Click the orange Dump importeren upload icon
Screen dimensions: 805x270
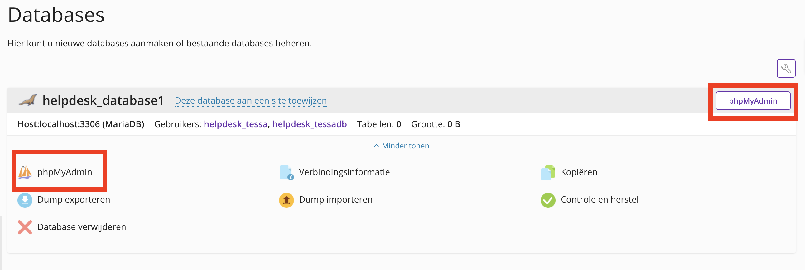[286, 200]
